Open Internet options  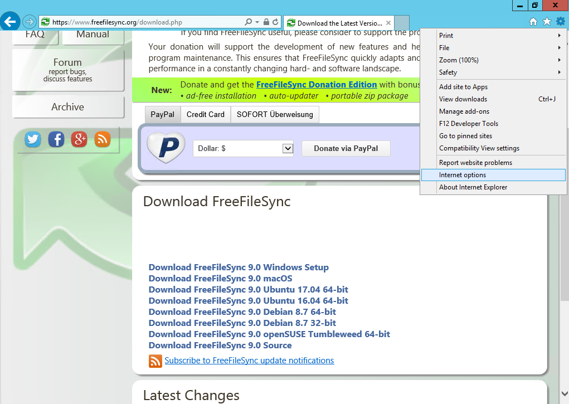click(493, 175)
